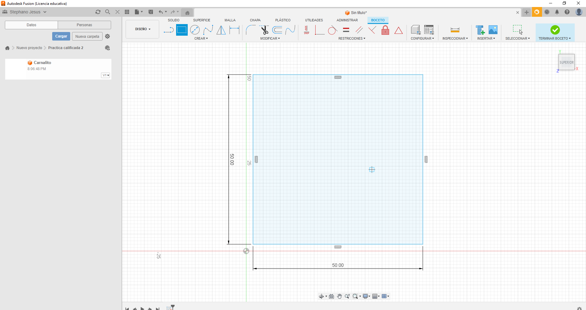Expand the INSPECCIONAR menu
The height and width of the screenshot is (310, 586).
455,38
